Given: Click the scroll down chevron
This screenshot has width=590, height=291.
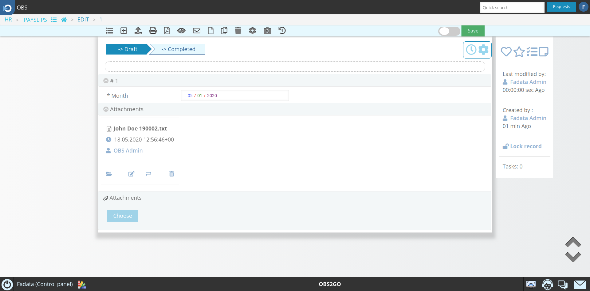Looking at the screenshot, I should pyautogui.click(x=573, y=257).
